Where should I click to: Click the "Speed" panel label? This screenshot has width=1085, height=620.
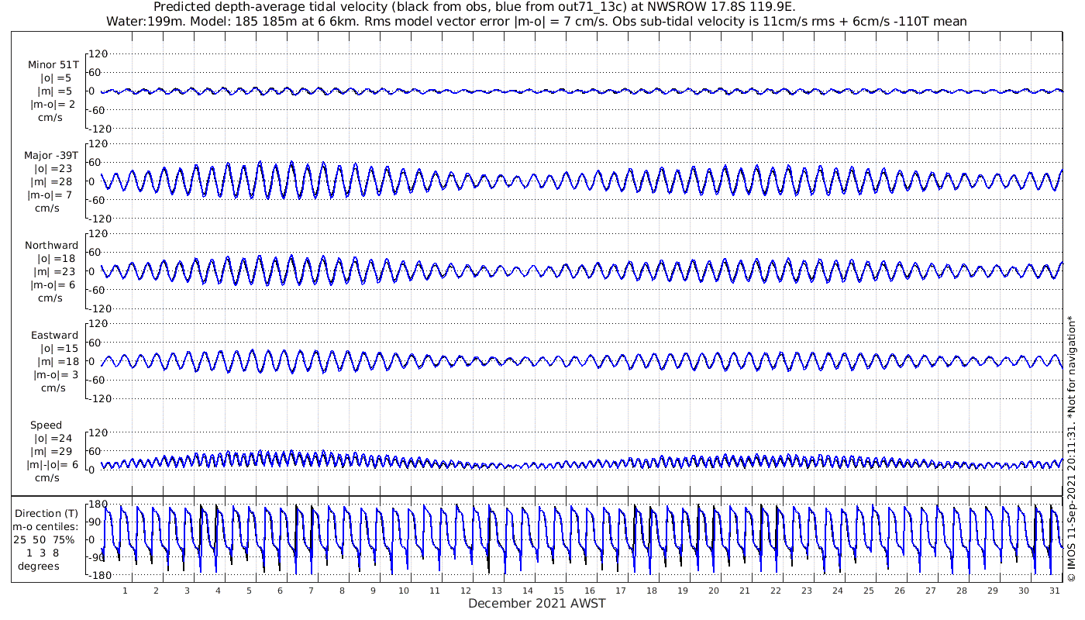click(x=46, y=425)
